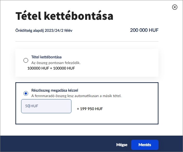Click the 'Tétel kettébontása' option label text

46,57
